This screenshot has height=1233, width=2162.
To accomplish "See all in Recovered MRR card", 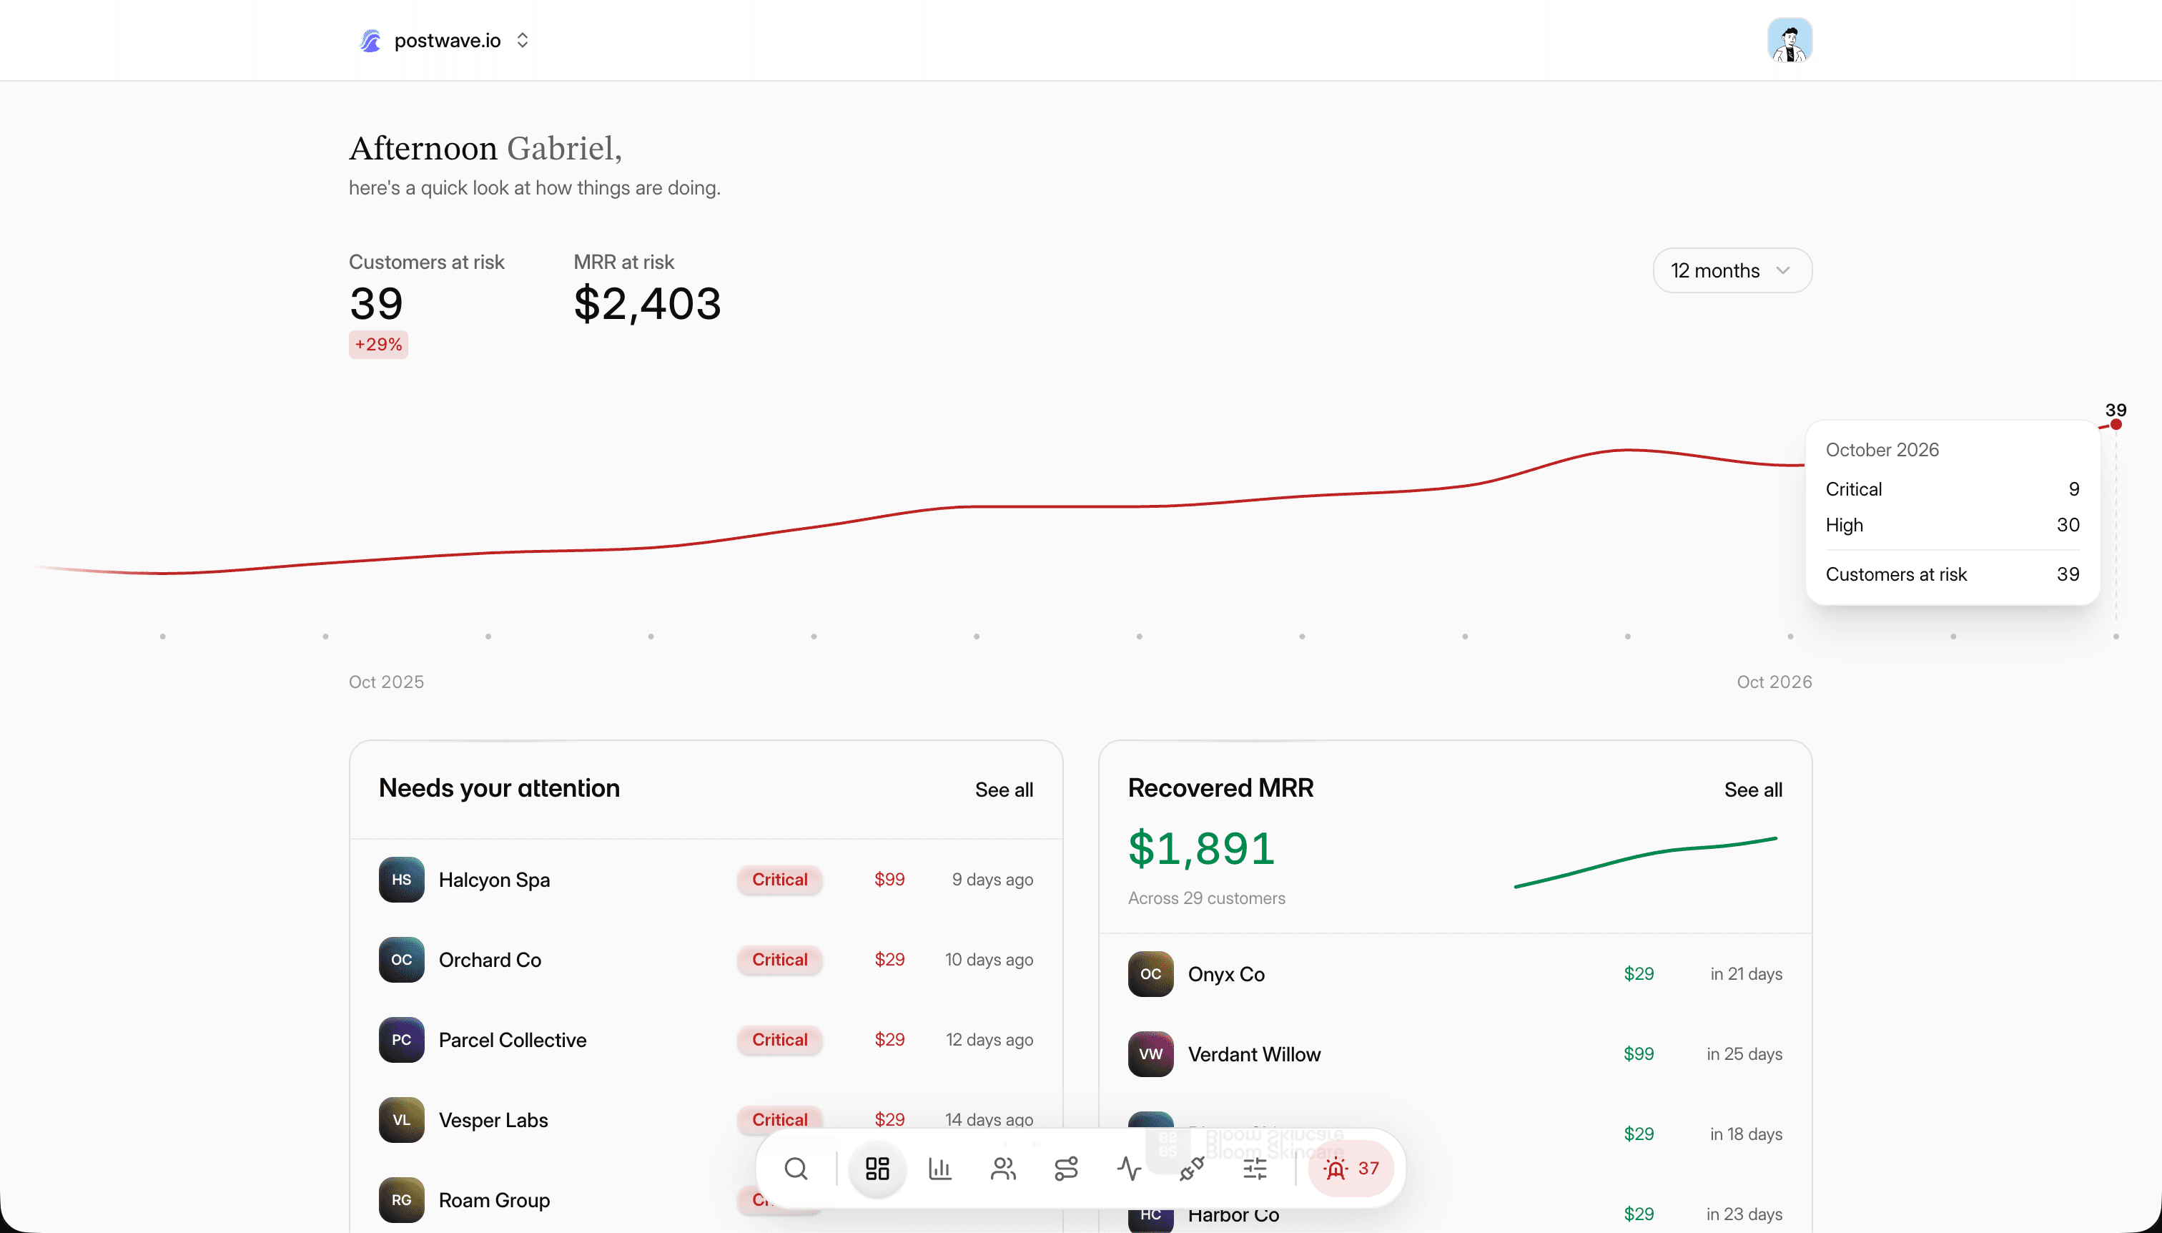I will [1753, 790].
